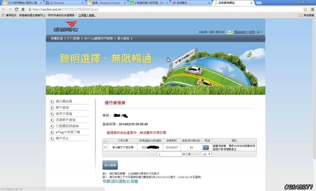Viewport: 316px width, 191px height.
Task: Tick the select-all checkbox in the table header
Action: point(105,141)
